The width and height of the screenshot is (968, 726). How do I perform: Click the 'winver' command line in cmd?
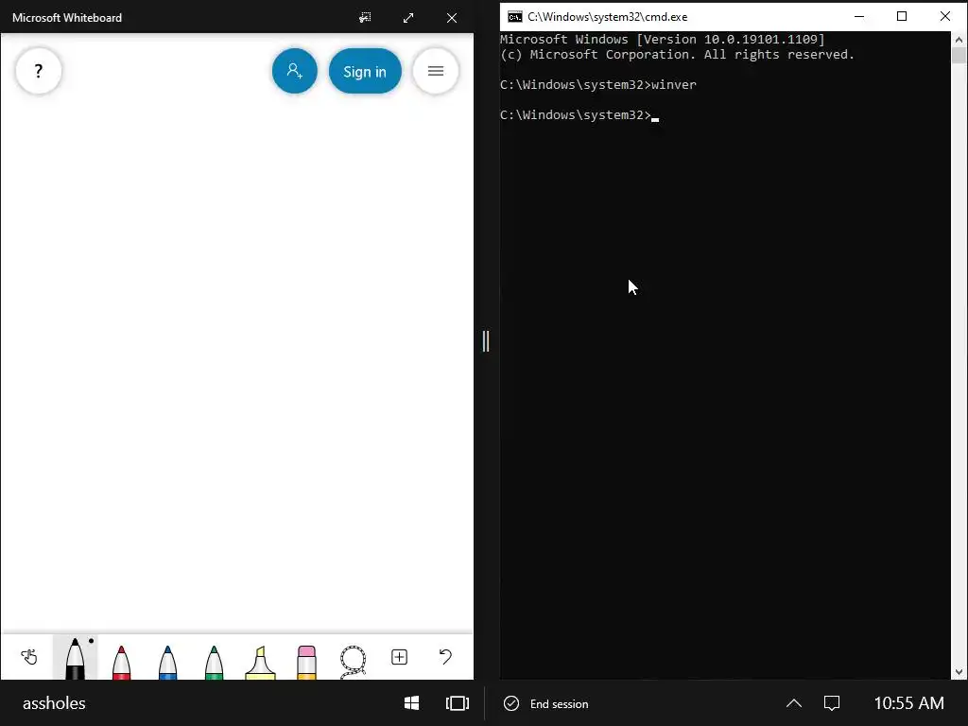[598, 84]
